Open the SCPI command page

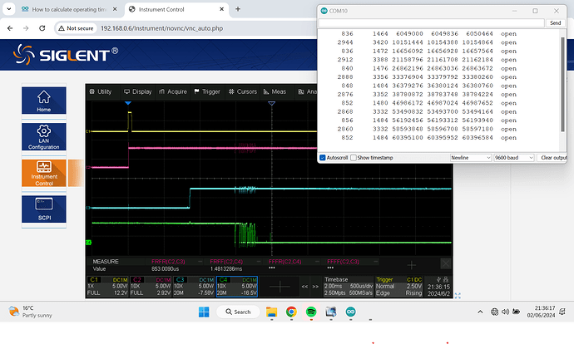click(44, 209)
